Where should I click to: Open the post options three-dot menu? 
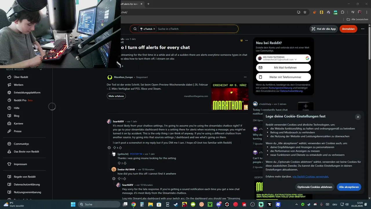[x=246, y=40]
